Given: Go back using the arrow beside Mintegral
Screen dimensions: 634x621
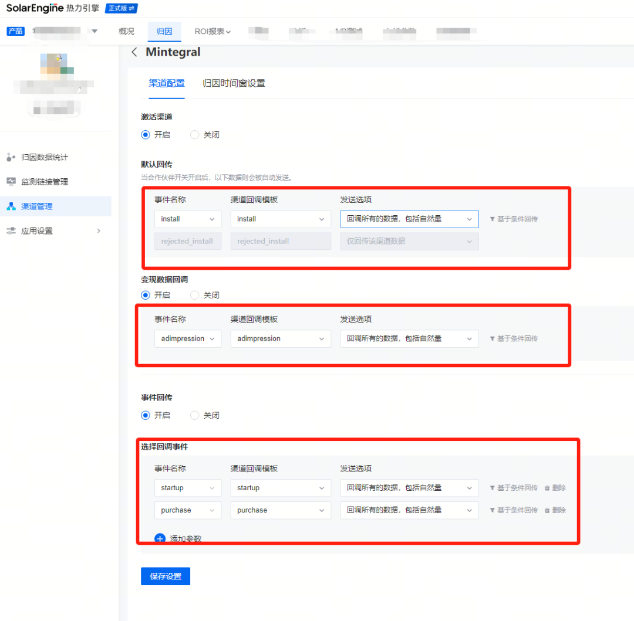Looking at the screenshot, I should (x=134, y=52).
